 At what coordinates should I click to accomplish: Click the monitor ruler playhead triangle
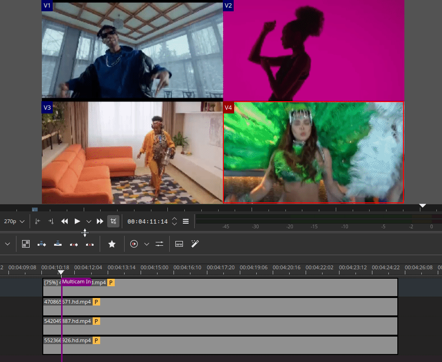pos(422,206)
